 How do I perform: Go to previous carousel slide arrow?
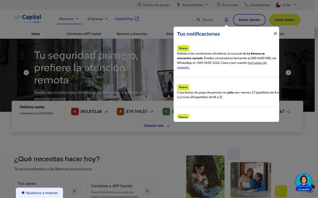point(26,73)
